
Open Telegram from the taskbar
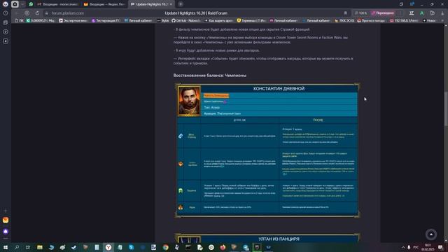pyautogui.click(x=246, y=247)
